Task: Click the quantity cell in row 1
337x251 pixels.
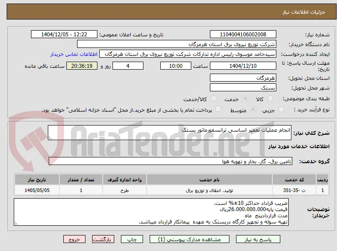Action: (81, 190)
